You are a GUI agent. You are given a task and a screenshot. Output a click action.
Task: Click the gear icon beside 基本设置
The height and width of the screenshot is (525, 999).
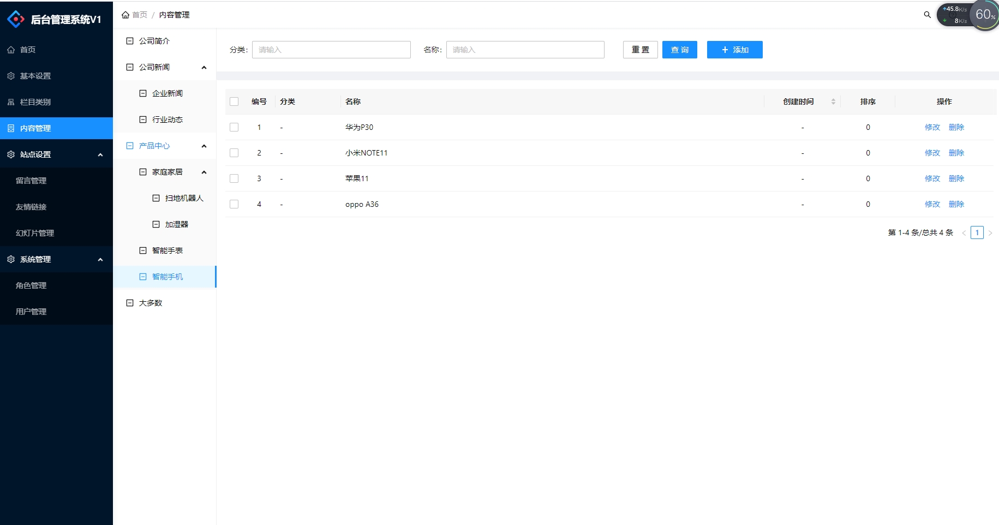[11, 76]
